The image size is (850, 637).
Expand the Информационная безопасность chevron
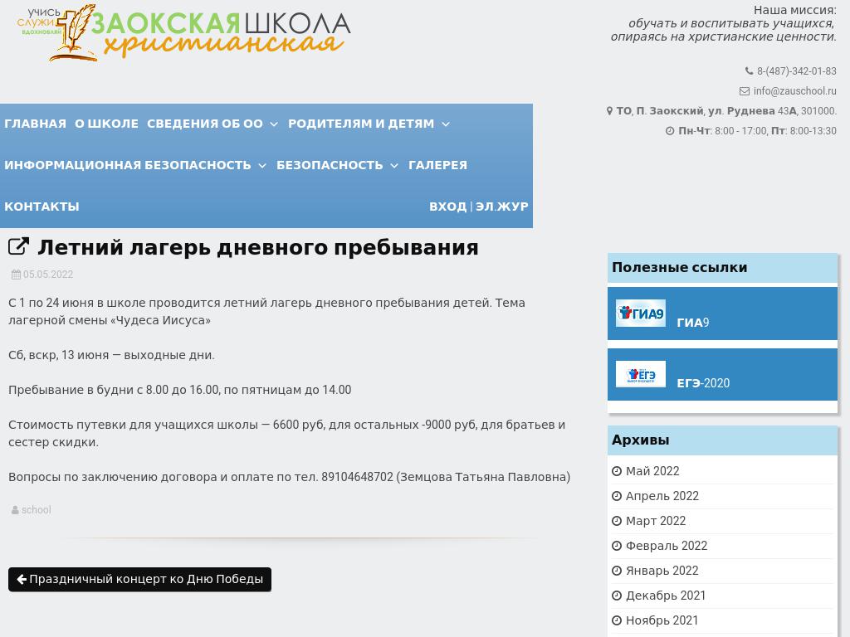[262, 165]
